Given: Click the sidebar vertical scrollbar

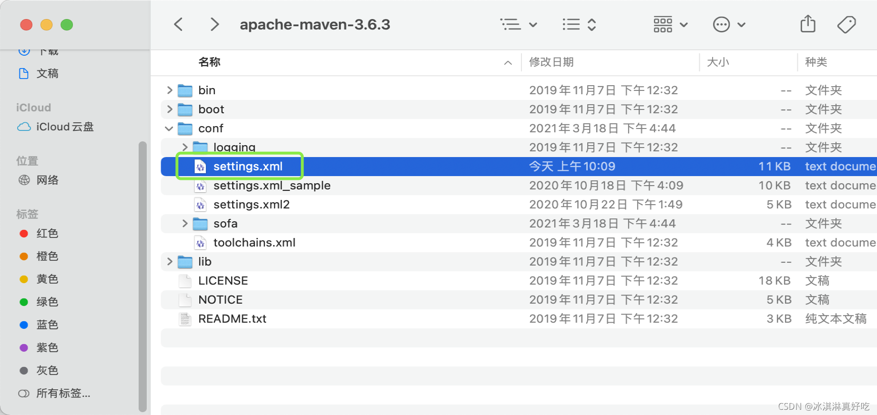Looking at the screenshot, I should click(143, 276).
